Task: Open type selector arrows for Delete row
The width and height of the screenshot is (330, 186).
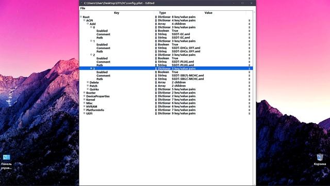Action: coord(156,83)
